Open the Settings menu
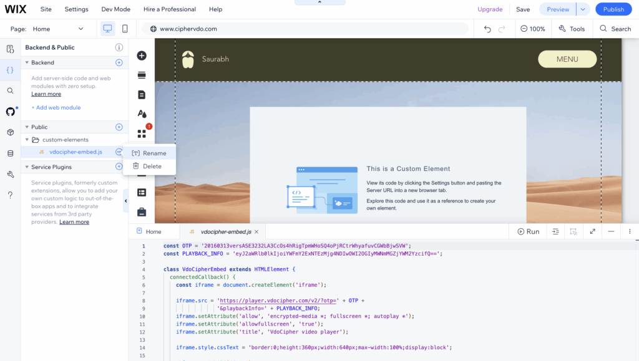The image size is (639, 361). (x=76, y=9)
